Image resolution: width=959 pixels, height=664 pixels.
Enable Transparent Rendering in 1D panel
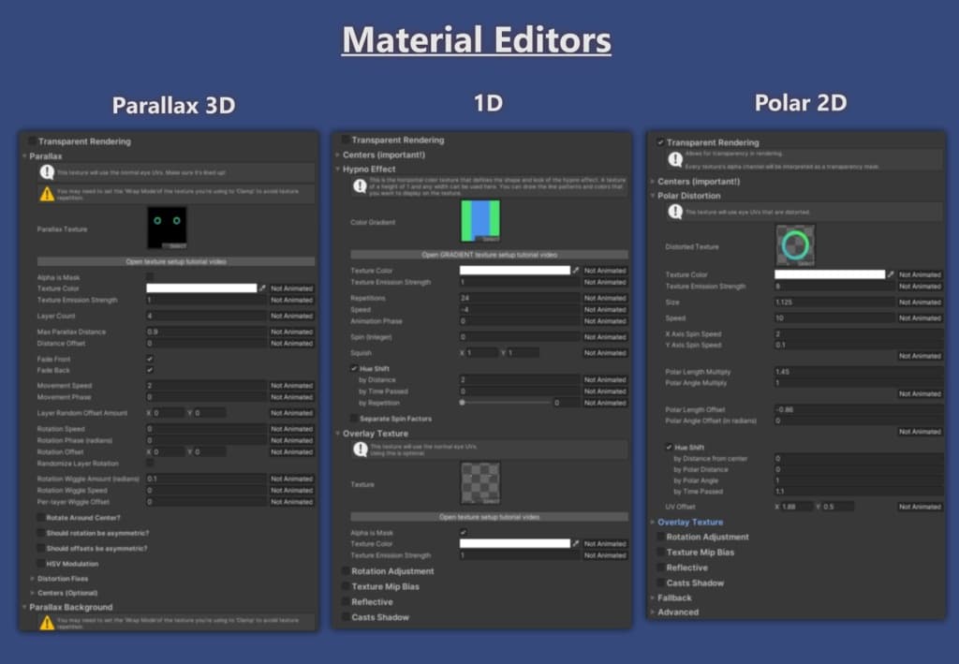pos(346,140)
